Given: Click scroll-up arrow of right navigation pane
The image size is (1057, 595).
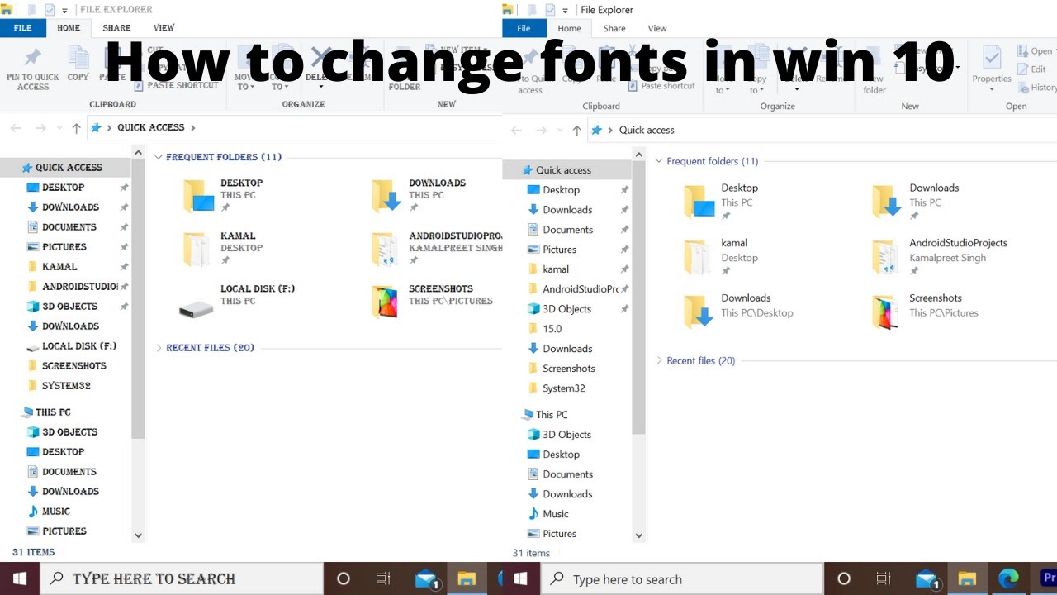Looking at the screenshot, I should pyautogui.click(x=638, y=155).
